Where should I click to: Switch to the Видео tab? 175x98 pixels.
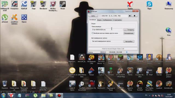pyautogui.click(x=99, y=20)
